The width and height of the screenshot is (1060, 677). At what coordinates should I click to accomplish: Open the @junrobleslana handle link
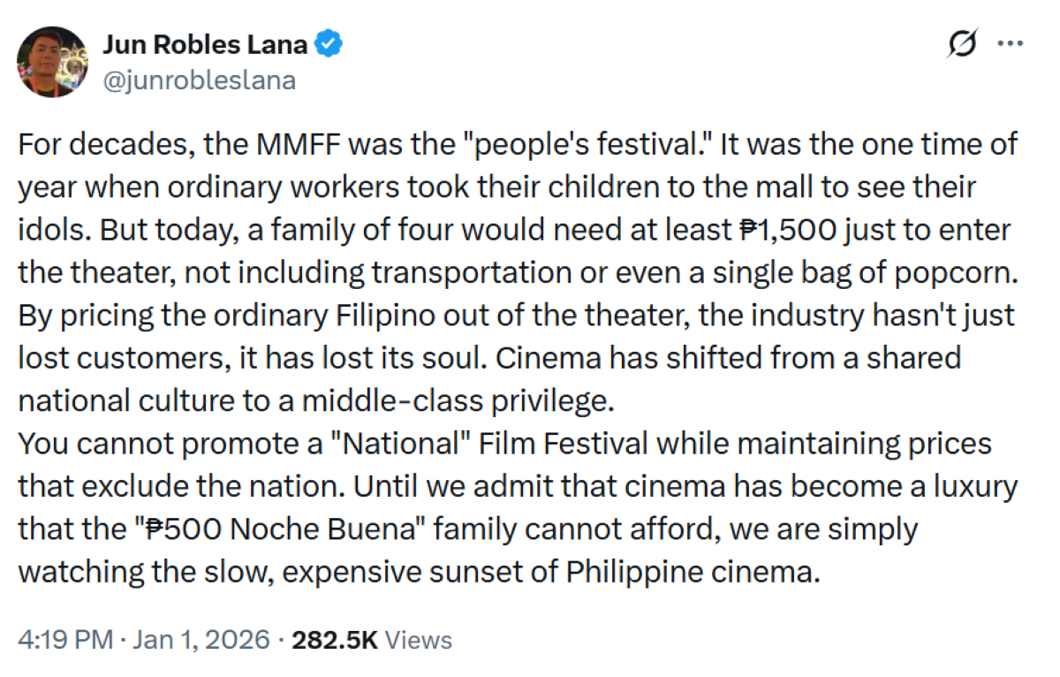click(x=199, y=80)
